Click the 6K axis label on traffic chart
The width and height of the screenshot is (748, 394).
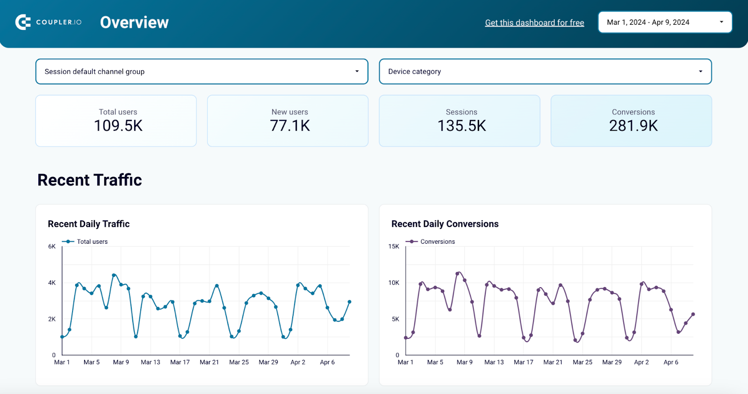point(52,246)
